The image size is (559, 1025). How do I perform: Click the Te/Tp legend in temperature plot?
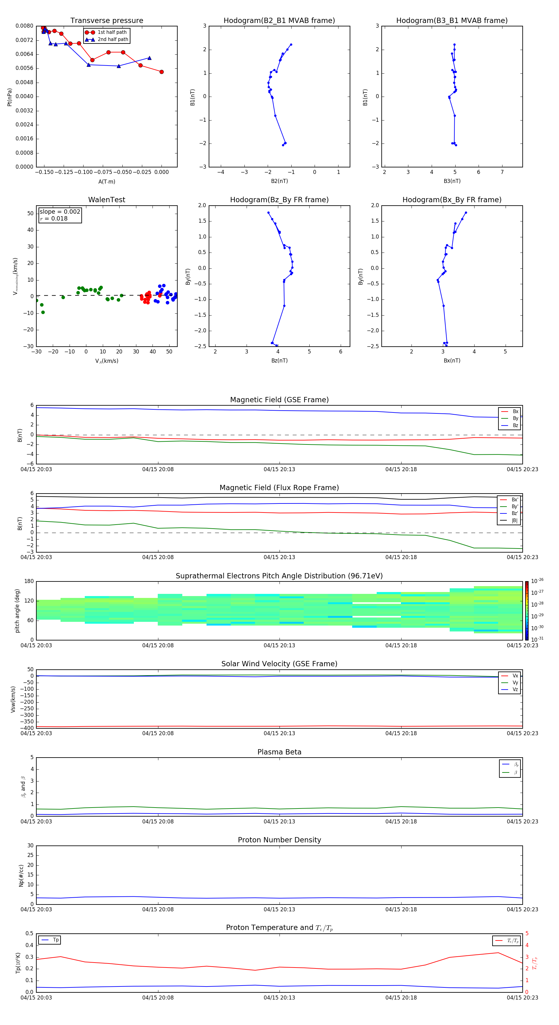[507, 941]
